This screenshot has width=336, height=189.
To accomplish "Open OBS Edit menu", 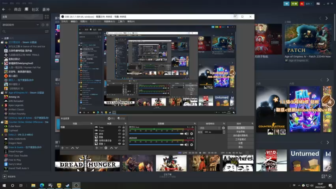I will (74, 21).
